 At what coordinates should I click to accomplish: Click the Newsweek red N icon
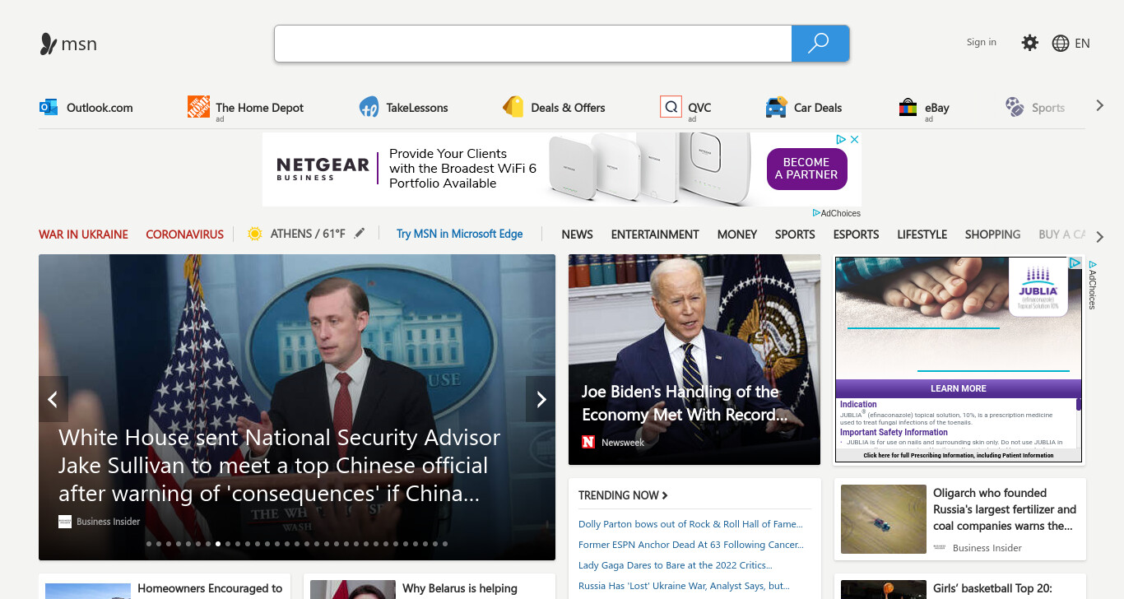(x=588, y=442)
